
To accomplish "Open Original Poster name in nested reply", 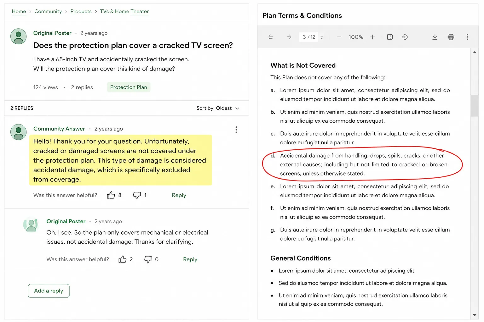I will 66,221.
